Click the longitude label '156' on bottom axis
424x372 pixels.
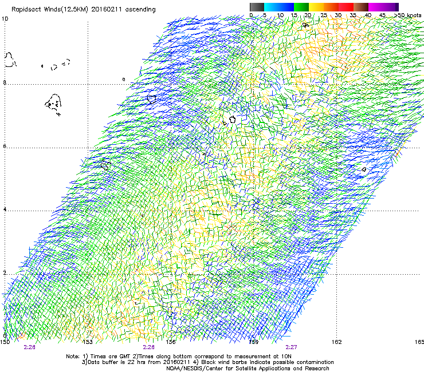(x=171, y=342)
